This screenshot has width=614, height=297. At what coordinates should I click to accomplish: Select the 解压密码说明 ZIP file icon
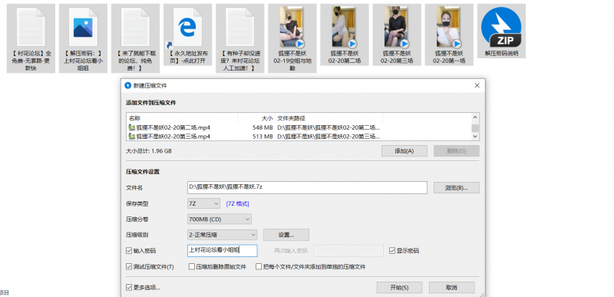[x=501, y=27]
